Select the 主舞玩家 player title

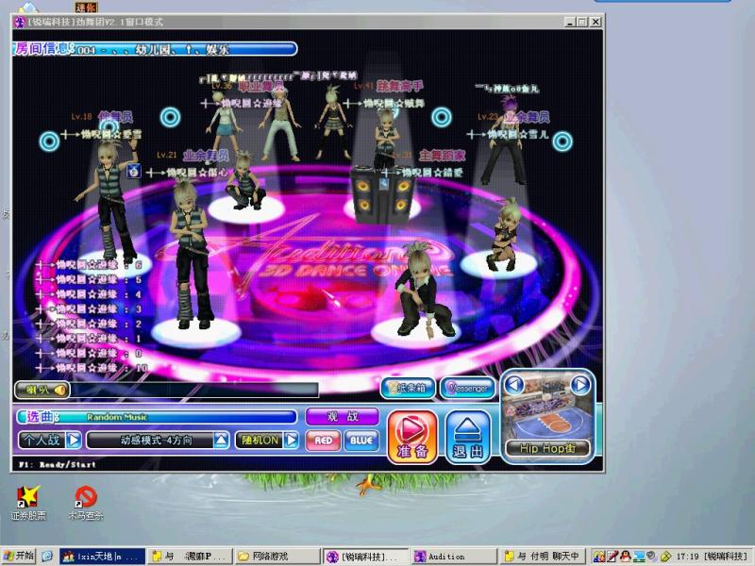point(442,155)
